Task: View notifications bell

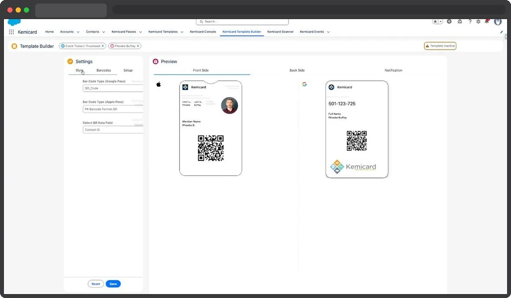Action: (x=487, y=22)
